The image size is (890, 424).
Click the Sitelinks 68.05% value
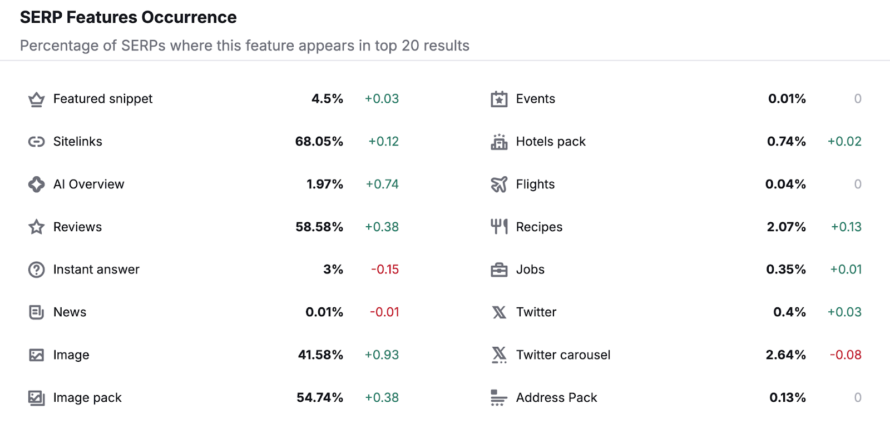pyautogui.click(x=319, y=142)
